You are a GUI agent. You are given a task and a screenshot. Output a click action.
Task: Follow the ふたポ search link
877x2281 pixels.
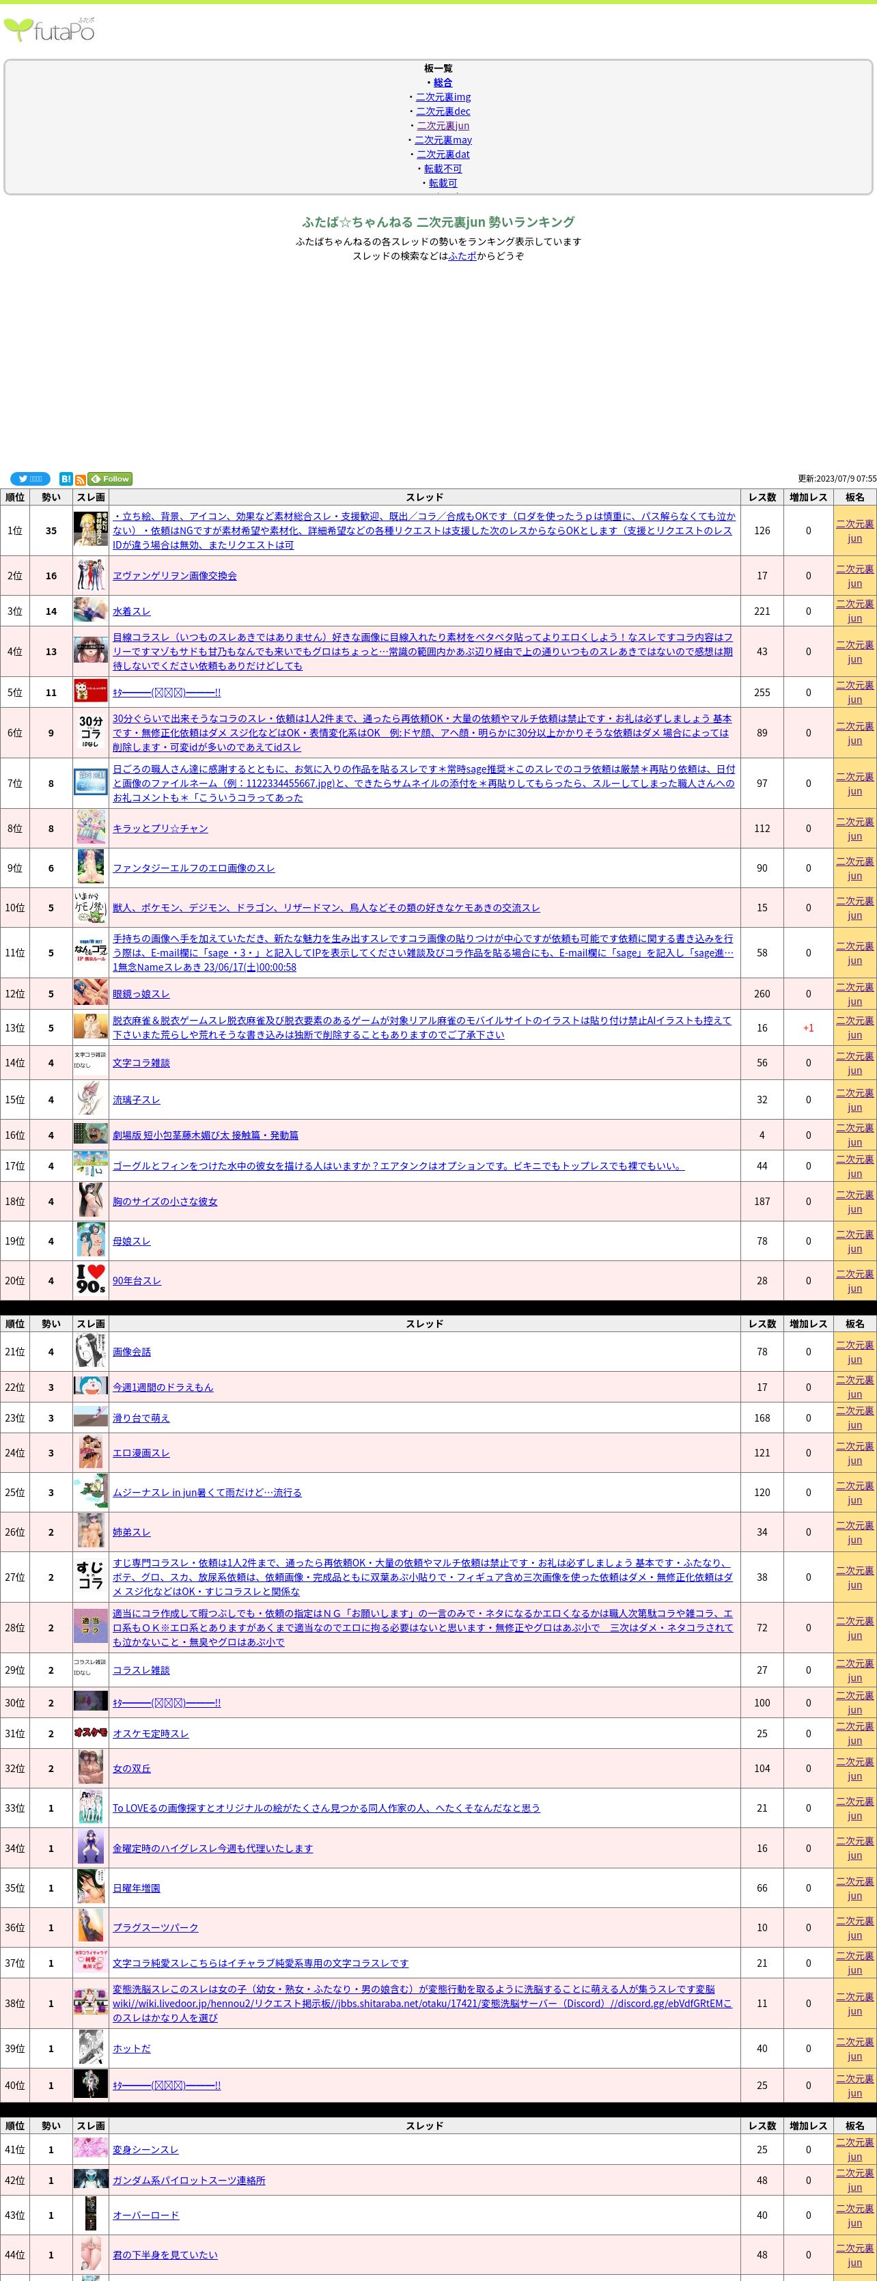pos(462,256)
